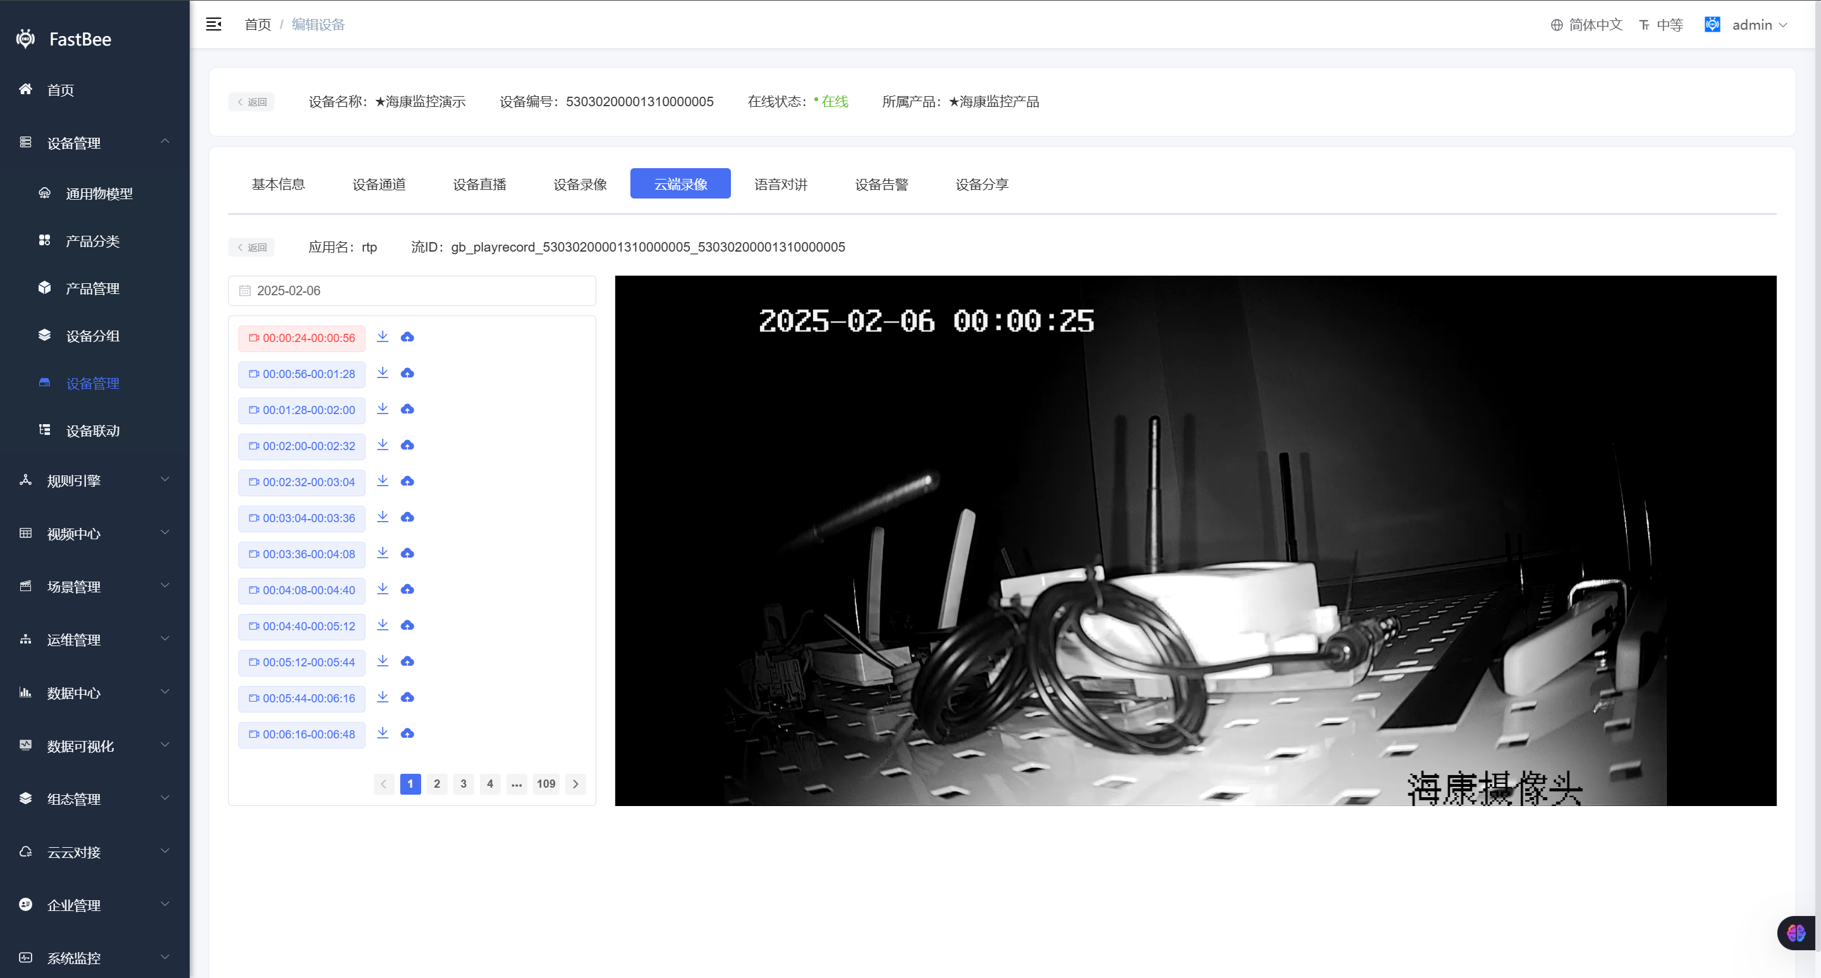Viewport: 1821px width, 978px height.
Task: Click the floating AI assistant icon
Action: (1796, 932)
